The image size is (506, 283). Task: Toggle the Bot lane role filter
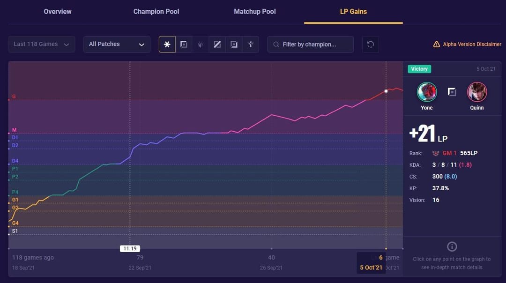click(234, 44)
